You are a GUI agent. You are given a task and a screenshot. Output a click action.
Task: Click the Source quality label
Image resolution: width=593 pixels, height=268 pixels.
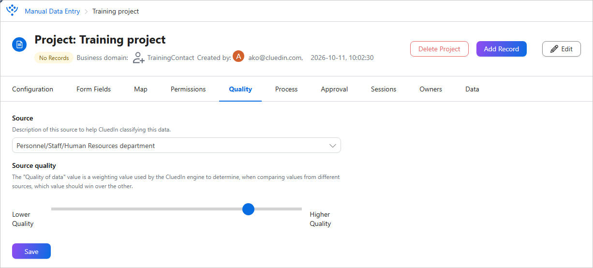coord(34,165)
